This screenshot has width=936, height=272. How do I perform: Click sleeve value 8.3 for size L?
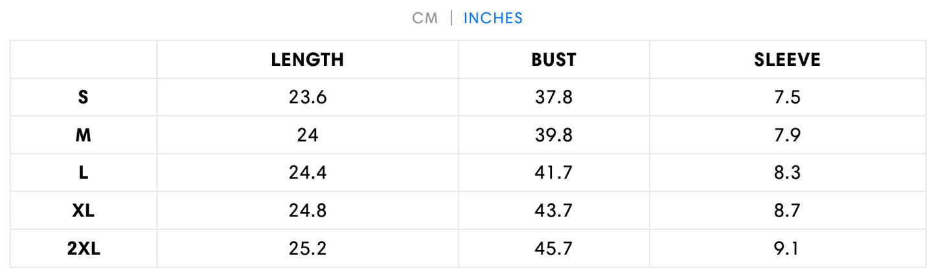tap(787, 173)
